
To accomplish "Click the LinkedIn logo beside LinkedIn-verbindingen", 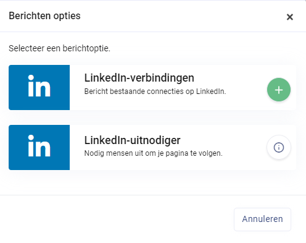I will (x=39, y=87).
